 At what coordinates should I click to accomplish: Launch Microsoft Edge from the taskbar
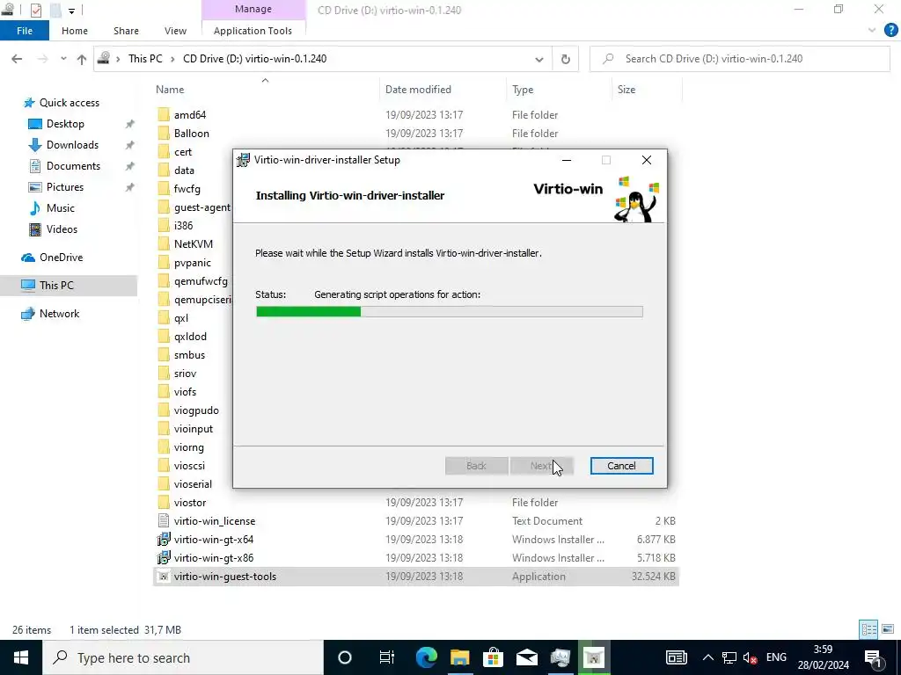click(426, 657)
